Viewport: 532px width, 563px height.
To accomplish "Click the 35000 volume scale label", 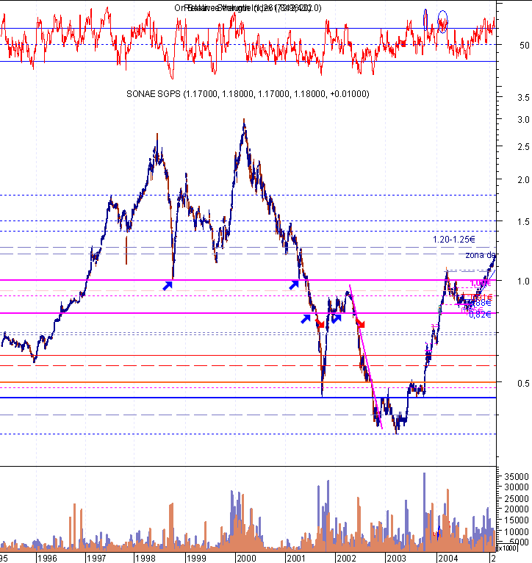I will point(517,477).
